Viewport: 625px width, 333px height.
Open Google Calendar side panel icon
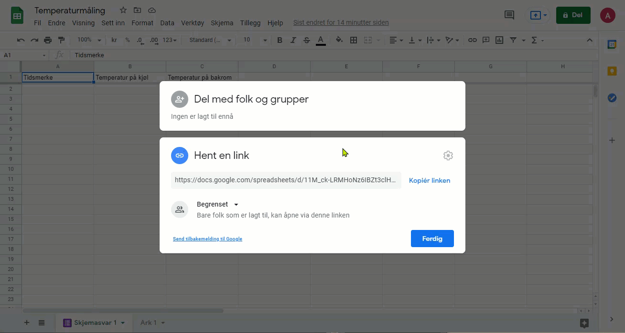tap(612, 44)
